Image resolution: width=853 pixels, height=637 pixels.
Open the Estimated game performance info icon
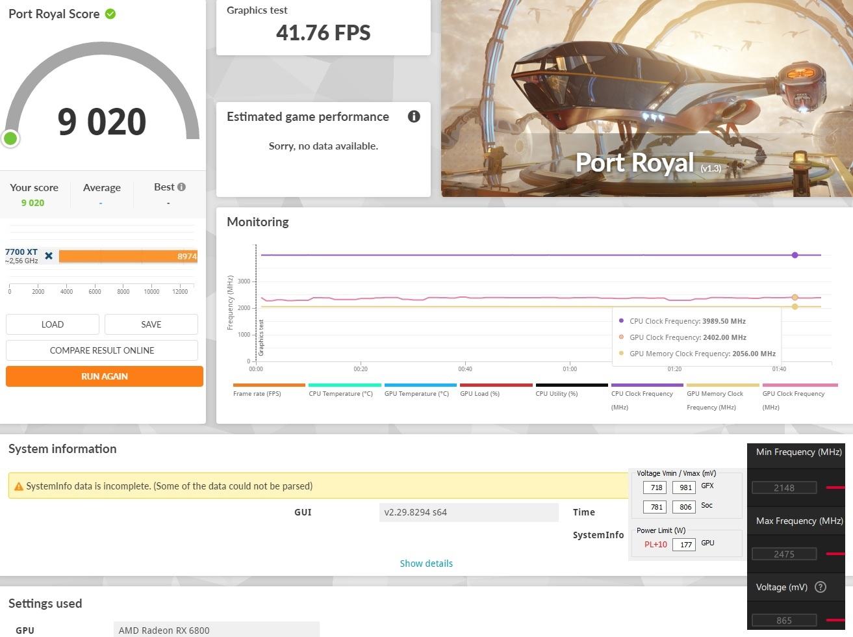tap(414, 116)
